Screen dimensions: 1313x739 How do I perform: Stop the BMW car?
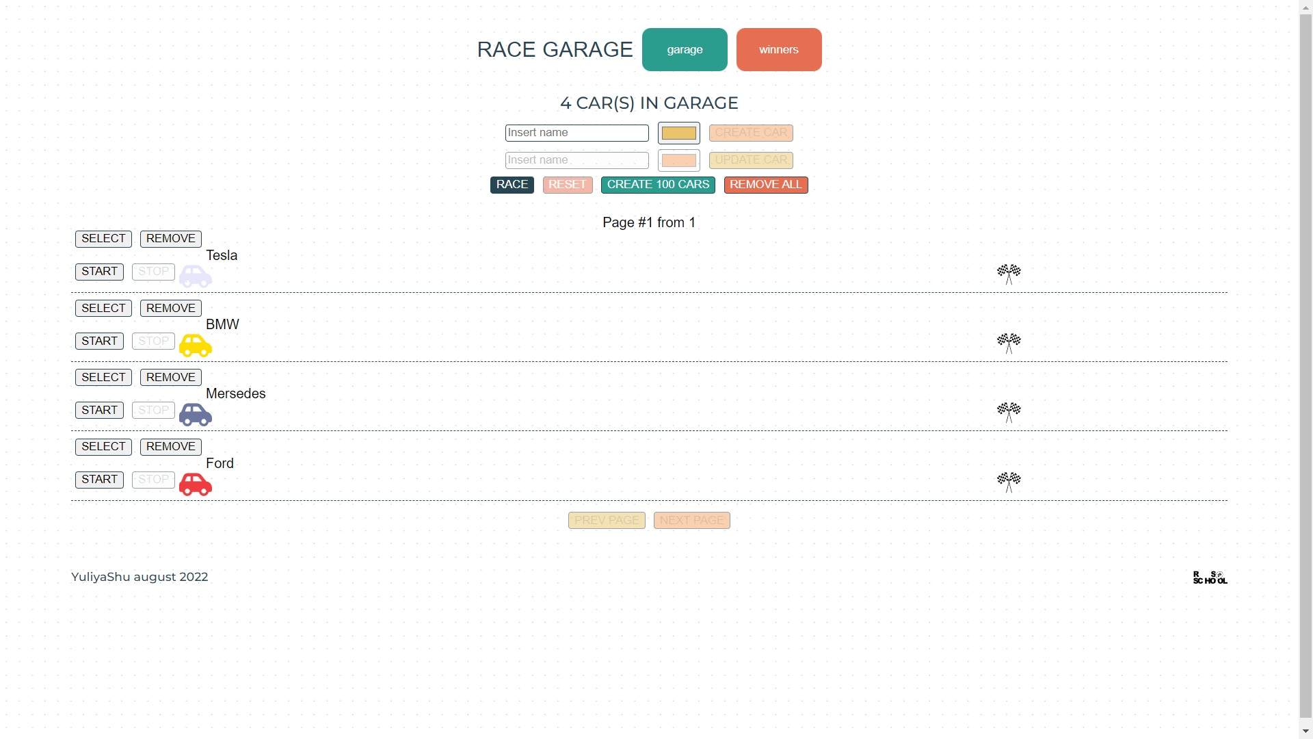click(153, 341)
